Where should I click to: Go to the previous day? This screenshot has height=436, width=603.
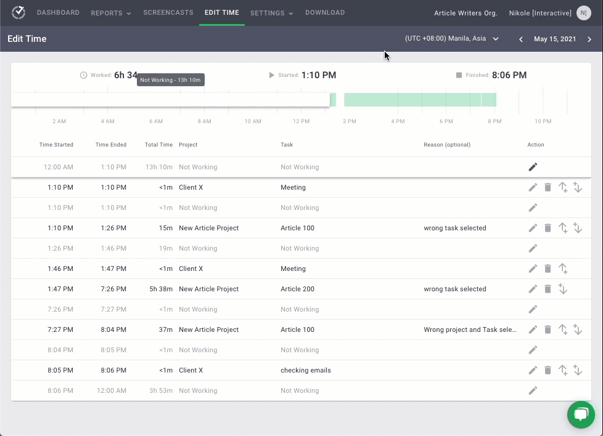(x=521, y=39)
